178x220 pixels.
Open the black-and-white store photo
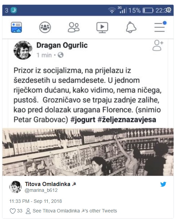click(88, 152)
